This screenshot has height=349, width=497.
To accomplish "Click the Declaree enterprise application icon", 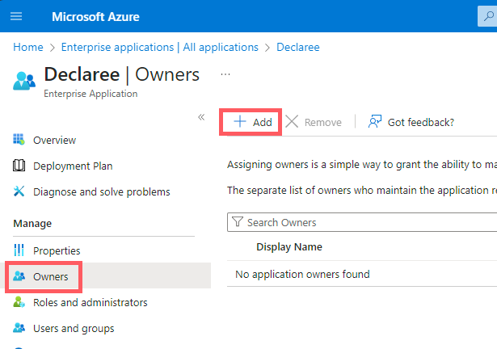I will pos(24,82).
